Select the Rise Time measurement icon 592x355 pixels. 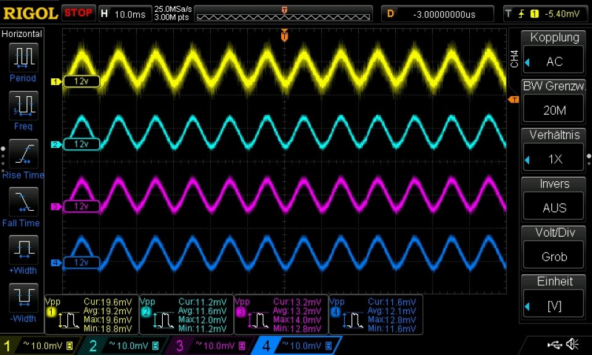coord(23,154)
